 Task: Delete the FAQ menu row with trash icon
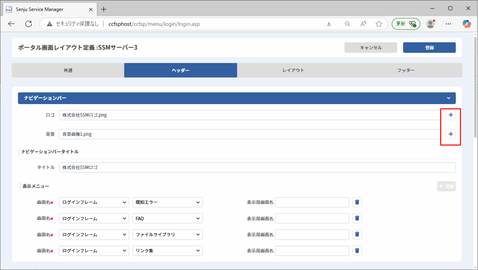point(357,218)
